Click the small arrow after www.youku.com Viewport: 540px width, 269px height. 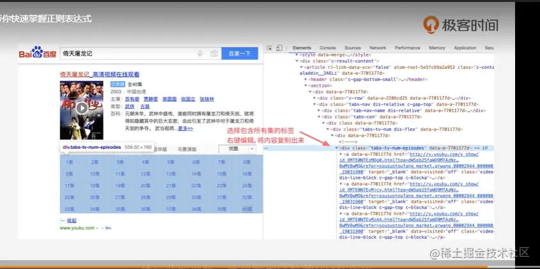coord(98,228)
